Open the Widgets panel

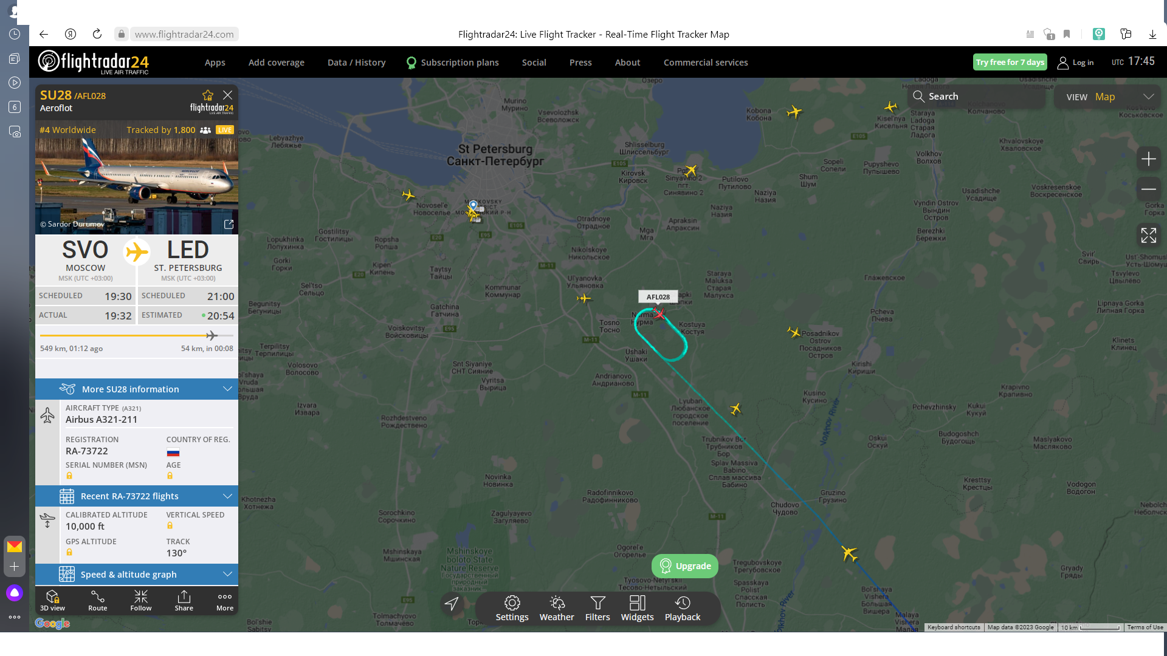pyautogui.click(x=637, y=609)
